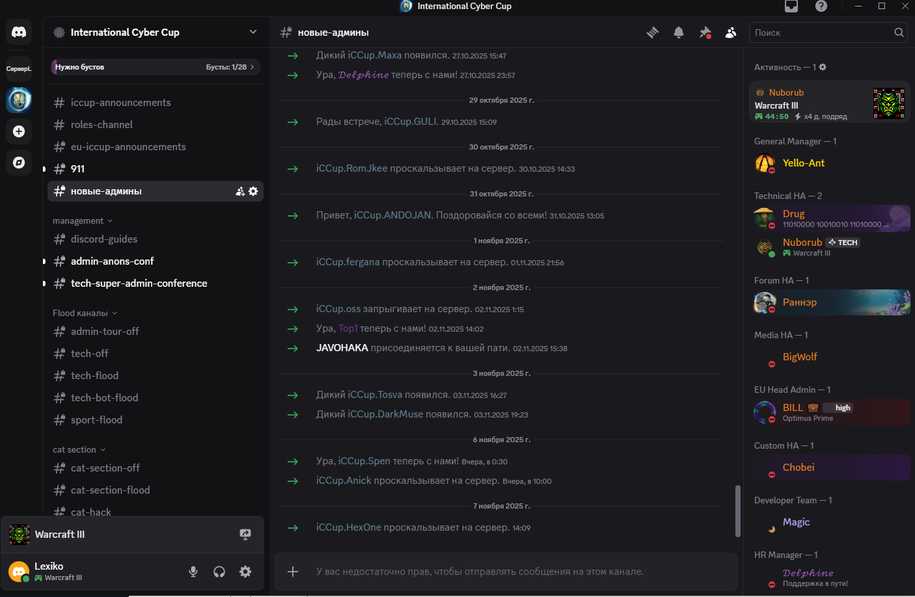This screenshot has width=915, height=597.
Task: Open International Cyber Cup server icon
Action: pos(19,100)
